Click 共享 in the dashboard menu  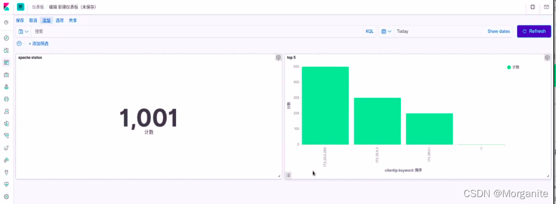click(73, 20)
